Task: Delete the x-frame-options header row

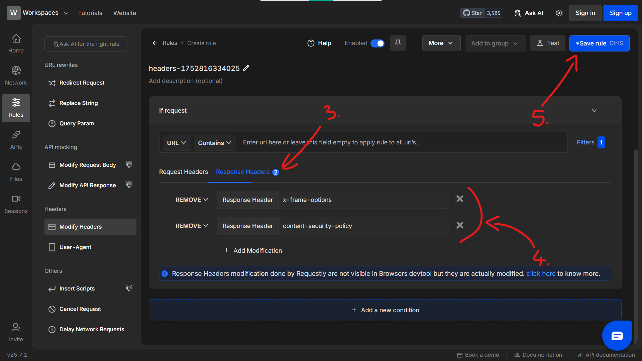Action: tap(459, 199)
